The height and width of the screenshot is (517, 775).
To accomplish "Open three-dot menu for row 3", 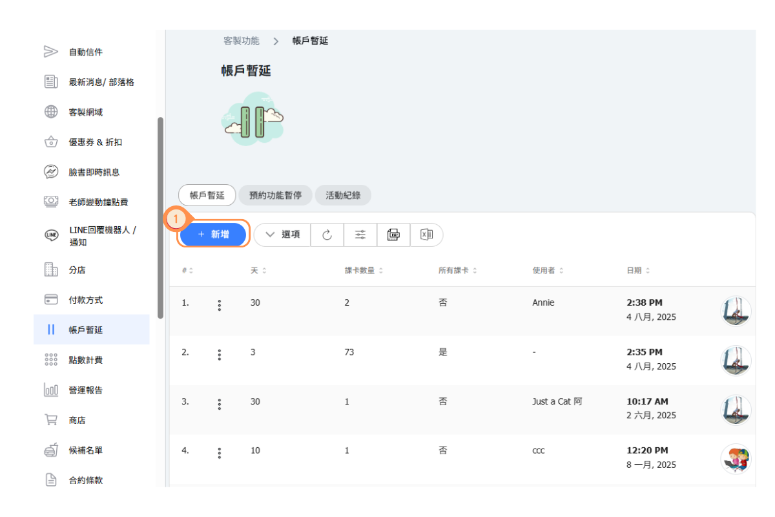I will pos(220,404).
